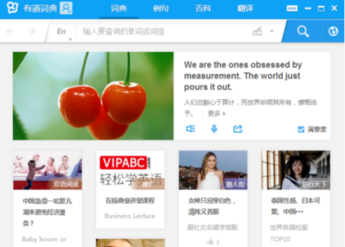Switch to the 翻译 tab
345x247 pixels.
tap(245, 8)
